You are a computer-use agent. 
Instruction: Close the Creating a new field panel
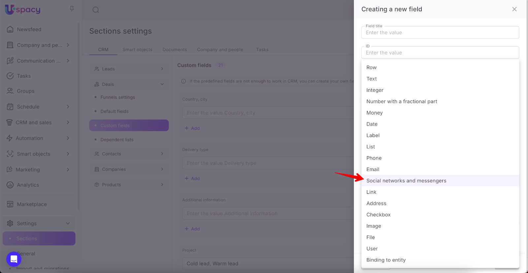coord(514,9)
